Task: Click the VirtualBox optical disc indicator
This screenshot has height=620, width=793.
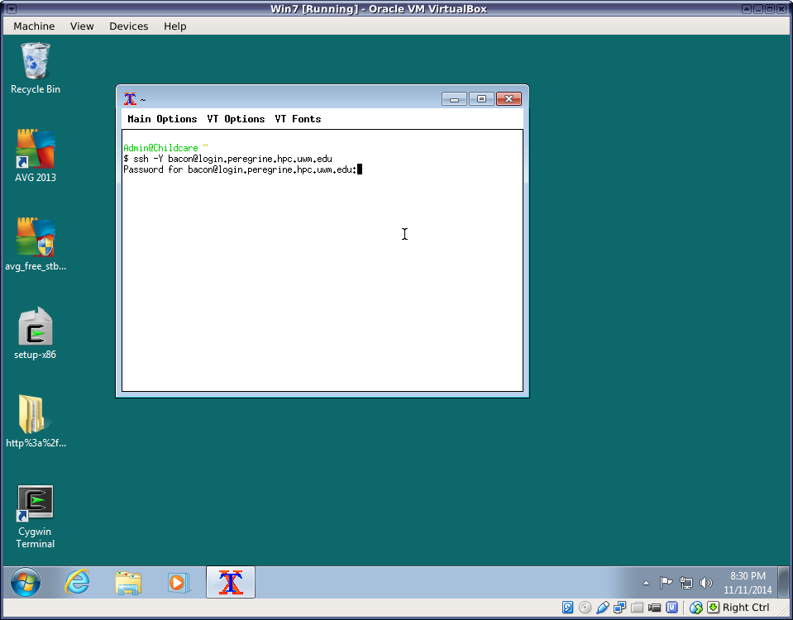Action: pyautogui.click(x=585, y=608)
